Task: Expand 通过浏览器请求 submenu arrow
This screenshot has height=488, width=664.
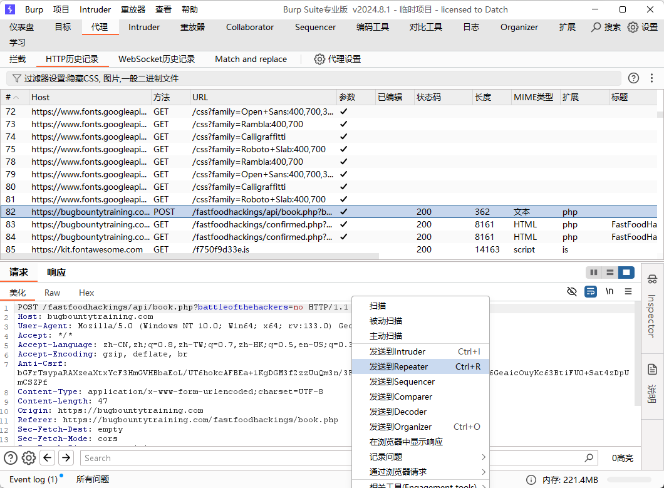Action: point(484,472)
